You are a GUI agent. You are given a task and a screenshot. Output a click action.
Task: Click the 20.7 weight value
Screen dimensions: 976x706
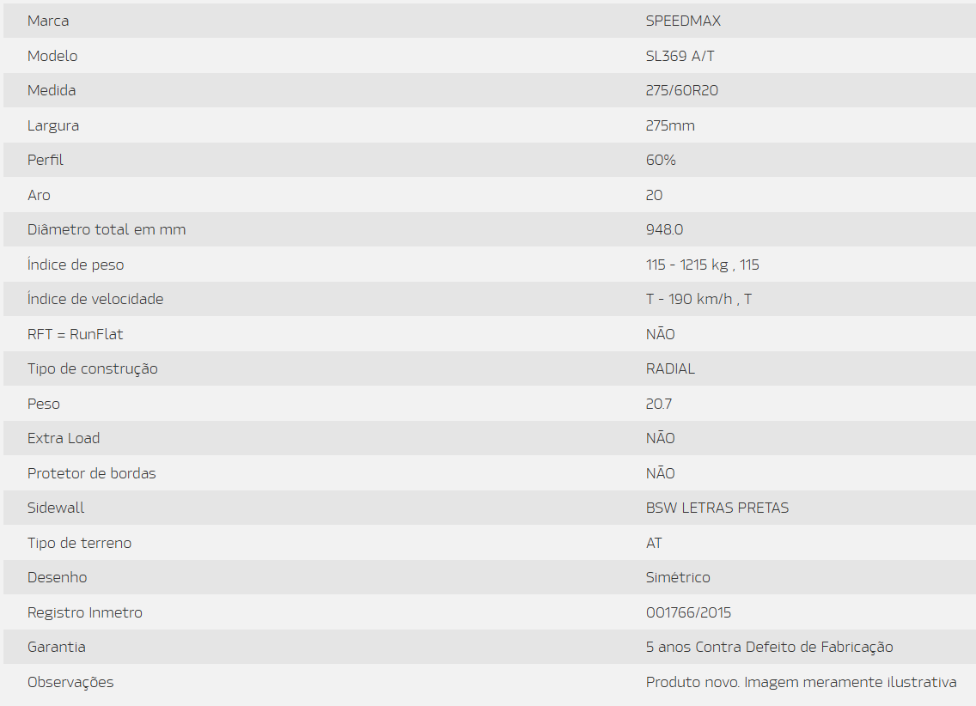pos(660,404)
